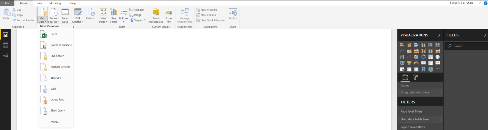
Task: Select the 100% Stacked bar chart visual
Action: 431,45
